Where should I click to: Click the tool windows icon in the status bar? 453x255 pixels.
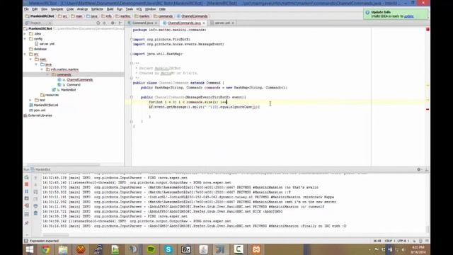coord(26,241)
